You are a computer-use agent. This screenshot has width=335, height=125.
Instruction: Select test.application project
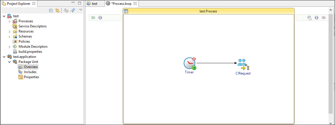[x=25, y=57]
